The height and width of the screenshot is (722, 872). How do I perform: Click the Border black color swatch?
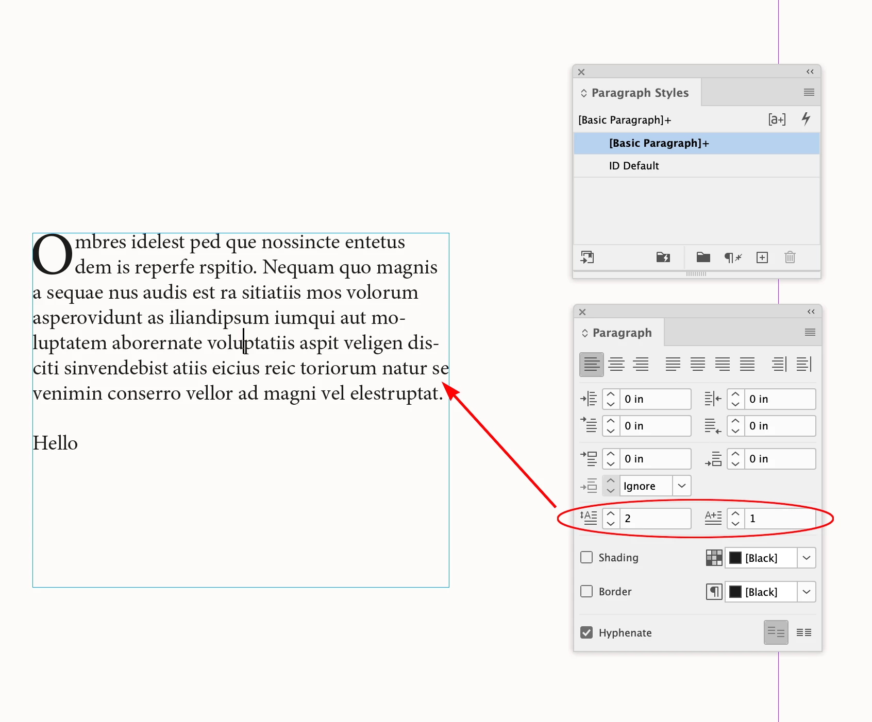point(735,592)
